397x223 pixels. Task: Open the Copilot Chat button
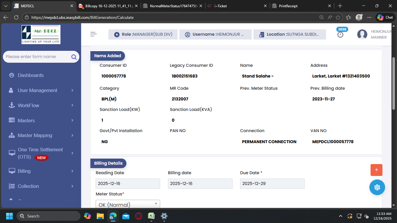385,17
